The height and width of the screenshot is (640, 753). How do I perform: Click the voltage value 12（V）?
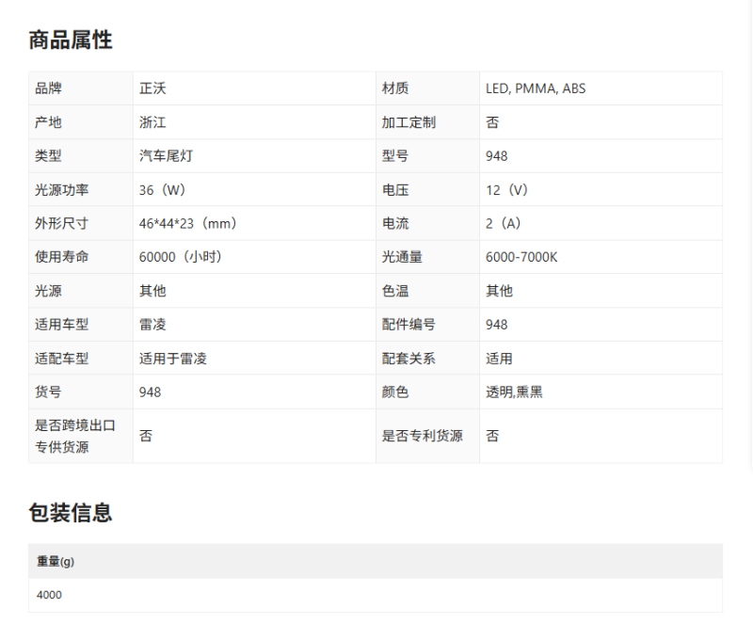click(506, 190)
